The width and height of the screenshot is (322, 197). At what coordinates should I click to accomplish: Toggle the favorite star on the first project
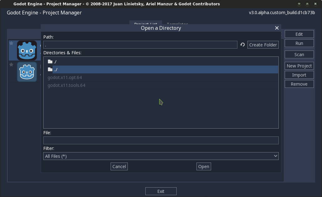point(11,43)
